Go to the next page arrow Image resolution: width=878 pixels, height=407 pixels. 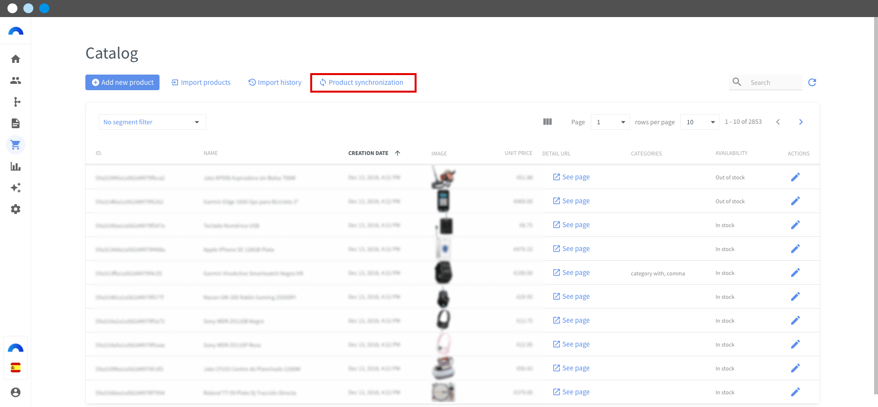pyautogui.click(x=801, y=122)
